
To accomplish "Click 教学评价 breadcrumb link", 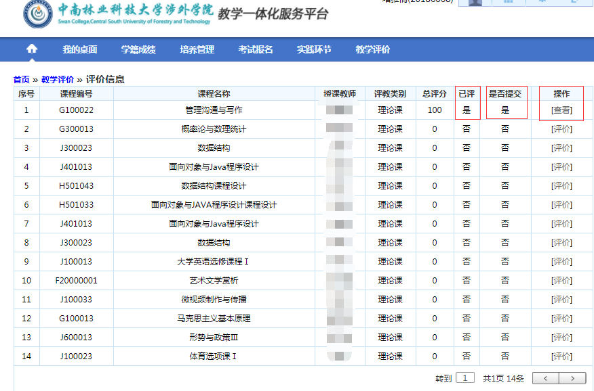I will tap(58, 79).
